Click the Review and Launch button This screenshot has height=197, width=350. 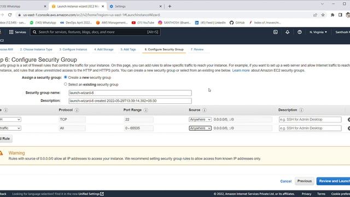[x=334, y=181]
